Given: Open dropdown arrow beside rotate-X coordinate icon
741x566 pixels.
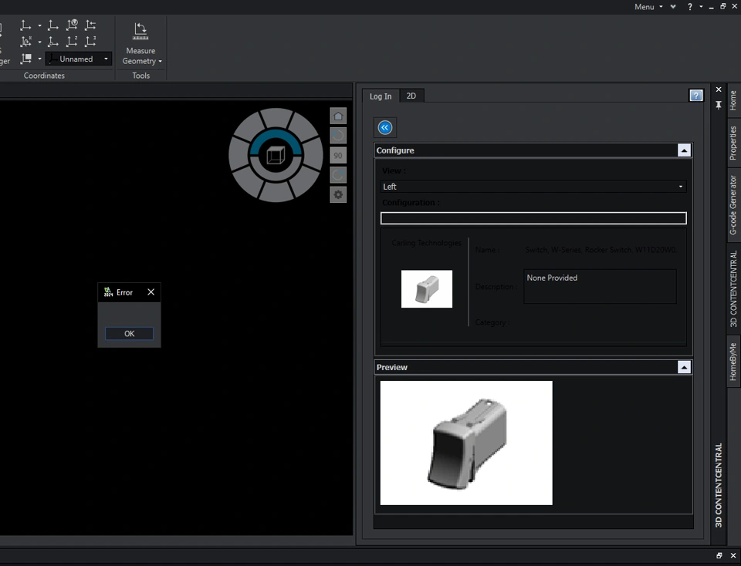Looking at the screenshot, I should coord(39,42).
